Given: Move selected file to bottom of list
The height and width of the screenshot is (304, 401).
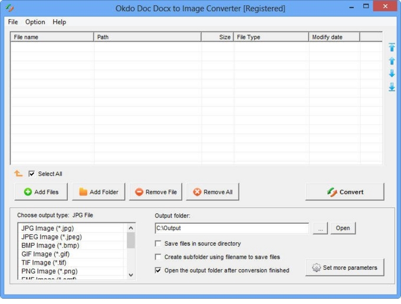Looking at the screenshot, I should tap(392, 87).
